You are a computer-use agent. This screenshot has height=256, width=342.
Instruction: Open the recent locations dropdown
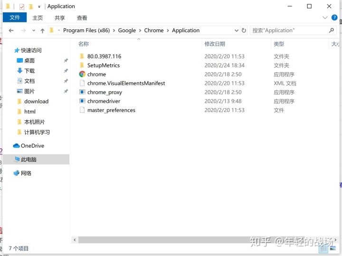[34, 30]
